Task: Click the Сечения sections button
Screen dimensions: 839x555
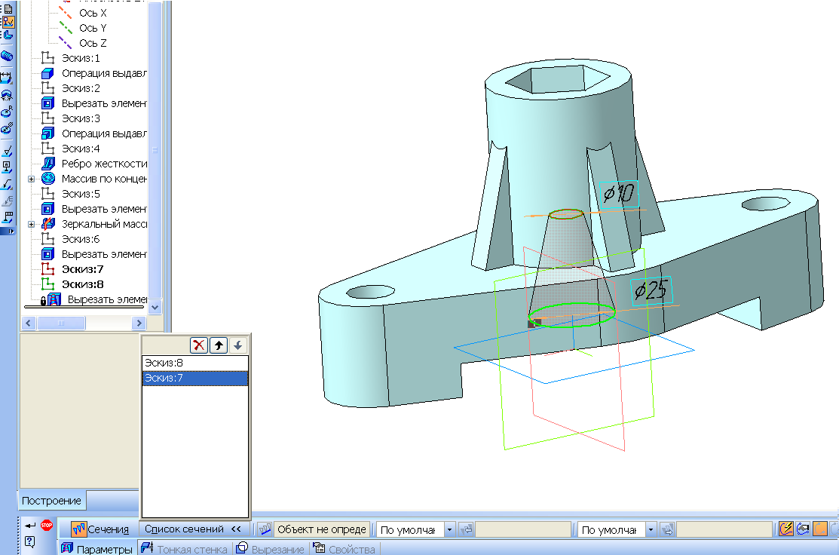Action: 100,529
